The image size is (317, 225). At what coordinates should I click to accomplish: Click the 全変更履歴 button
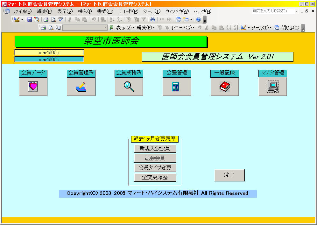pyautogui.click(x=155, y=178)
